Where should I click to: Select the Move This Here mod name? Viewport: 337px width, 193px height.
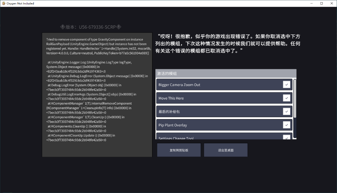[x=171, y=98]
